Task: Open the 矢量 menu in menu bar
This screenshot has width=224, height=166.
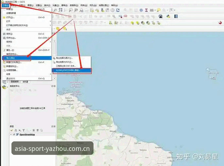Action: (56, 5)
